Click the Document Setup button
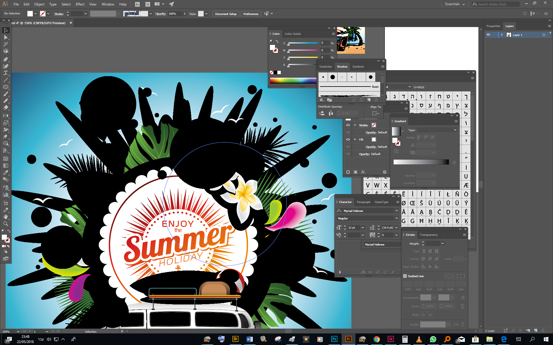 click(226, 14)
